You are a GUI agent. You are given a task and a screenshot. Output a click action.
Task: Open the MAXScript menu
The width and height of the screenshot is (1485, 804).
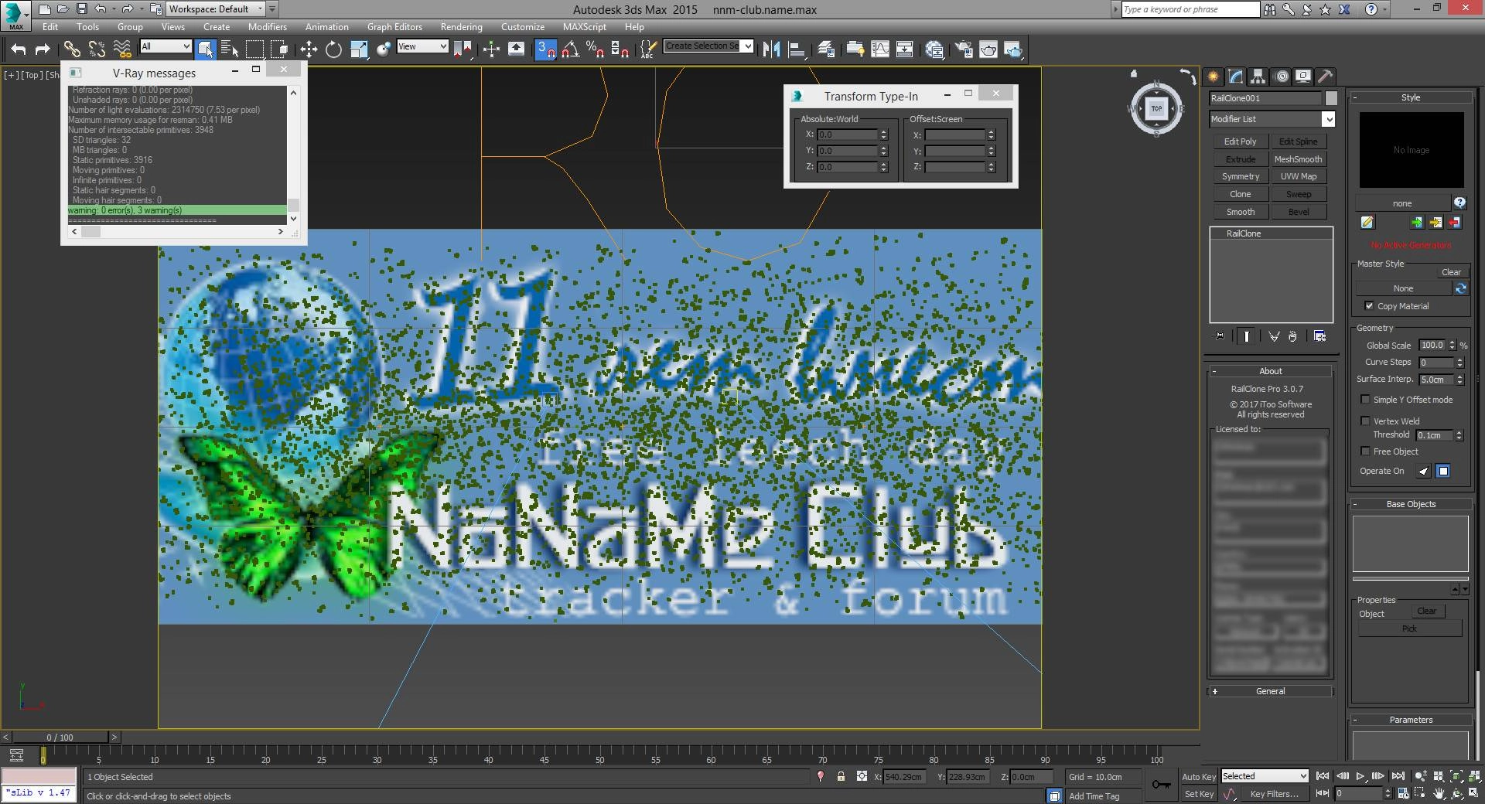584,26
